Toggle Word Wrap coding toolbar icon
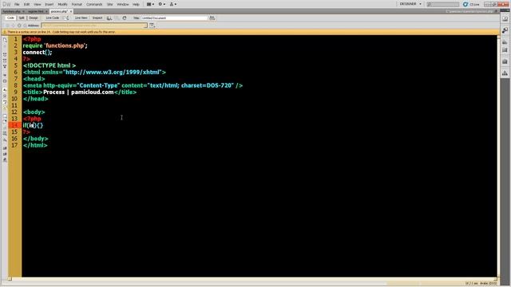The image size is (511, 287). (5, 102)
